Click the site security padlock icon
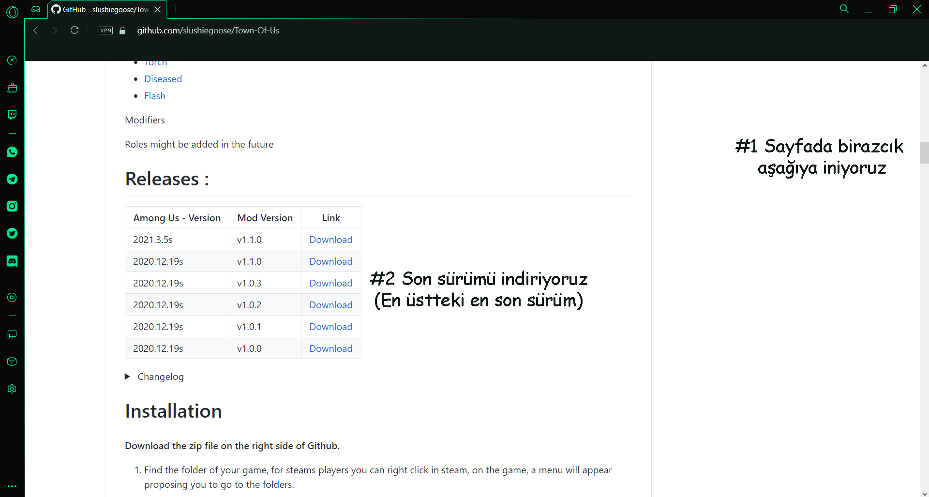Screen dimensions: 929x497 [x=122, y=30]
